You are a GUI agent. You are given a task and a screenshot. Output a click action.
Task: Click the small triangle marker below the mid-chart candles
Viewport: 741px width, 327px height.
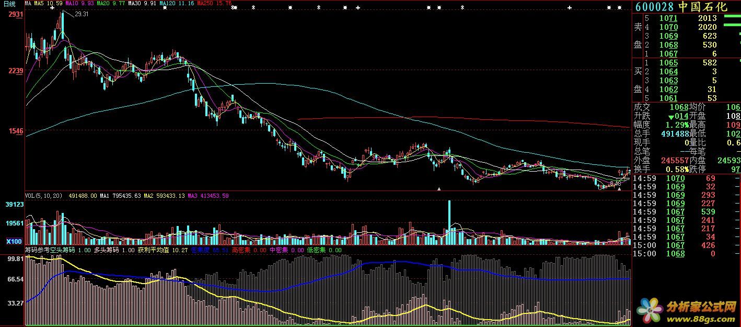click(x=439, y=189)
